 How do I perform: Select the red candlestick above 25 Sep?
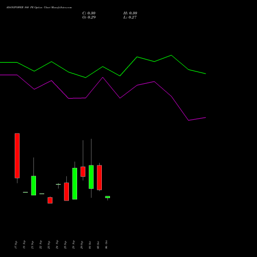(x=66, y=192)
